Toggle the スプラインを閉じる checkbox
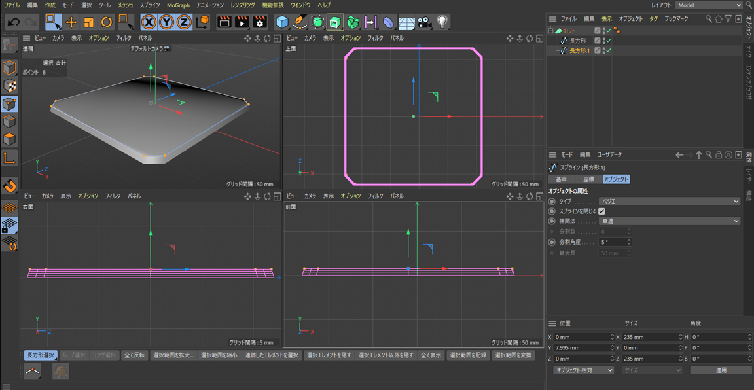This screenshot has height=390, width=754. (x=601, y=211)
